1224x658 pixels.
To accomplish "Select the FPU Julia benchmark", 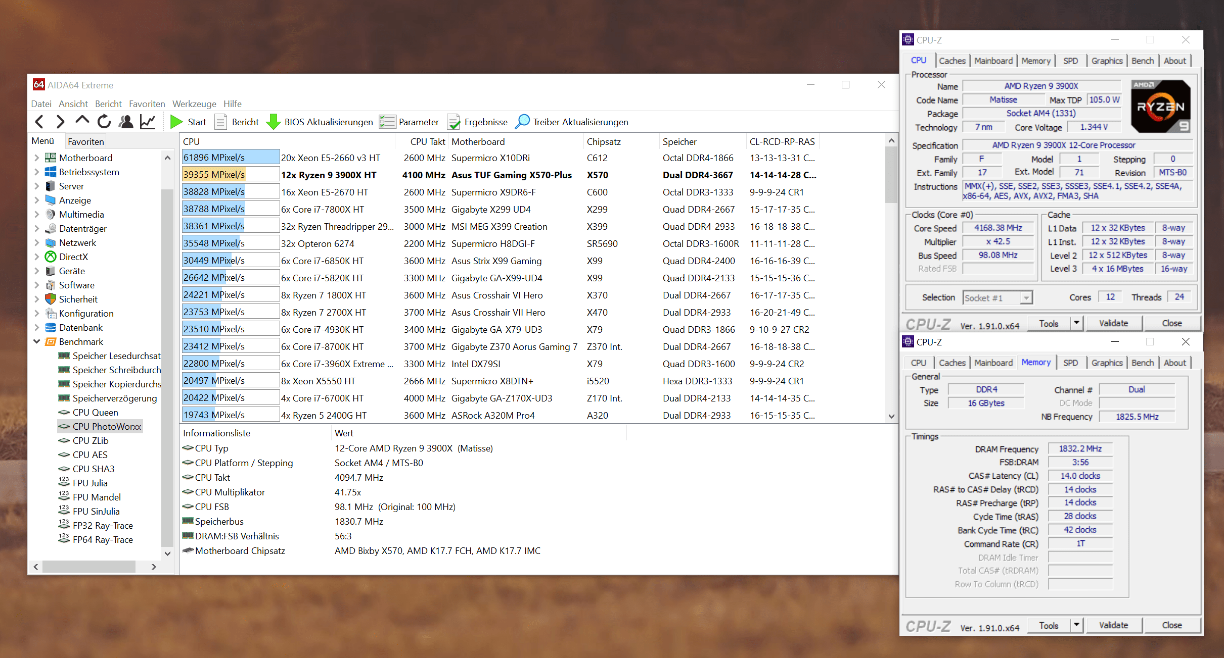I will point(90,483).
